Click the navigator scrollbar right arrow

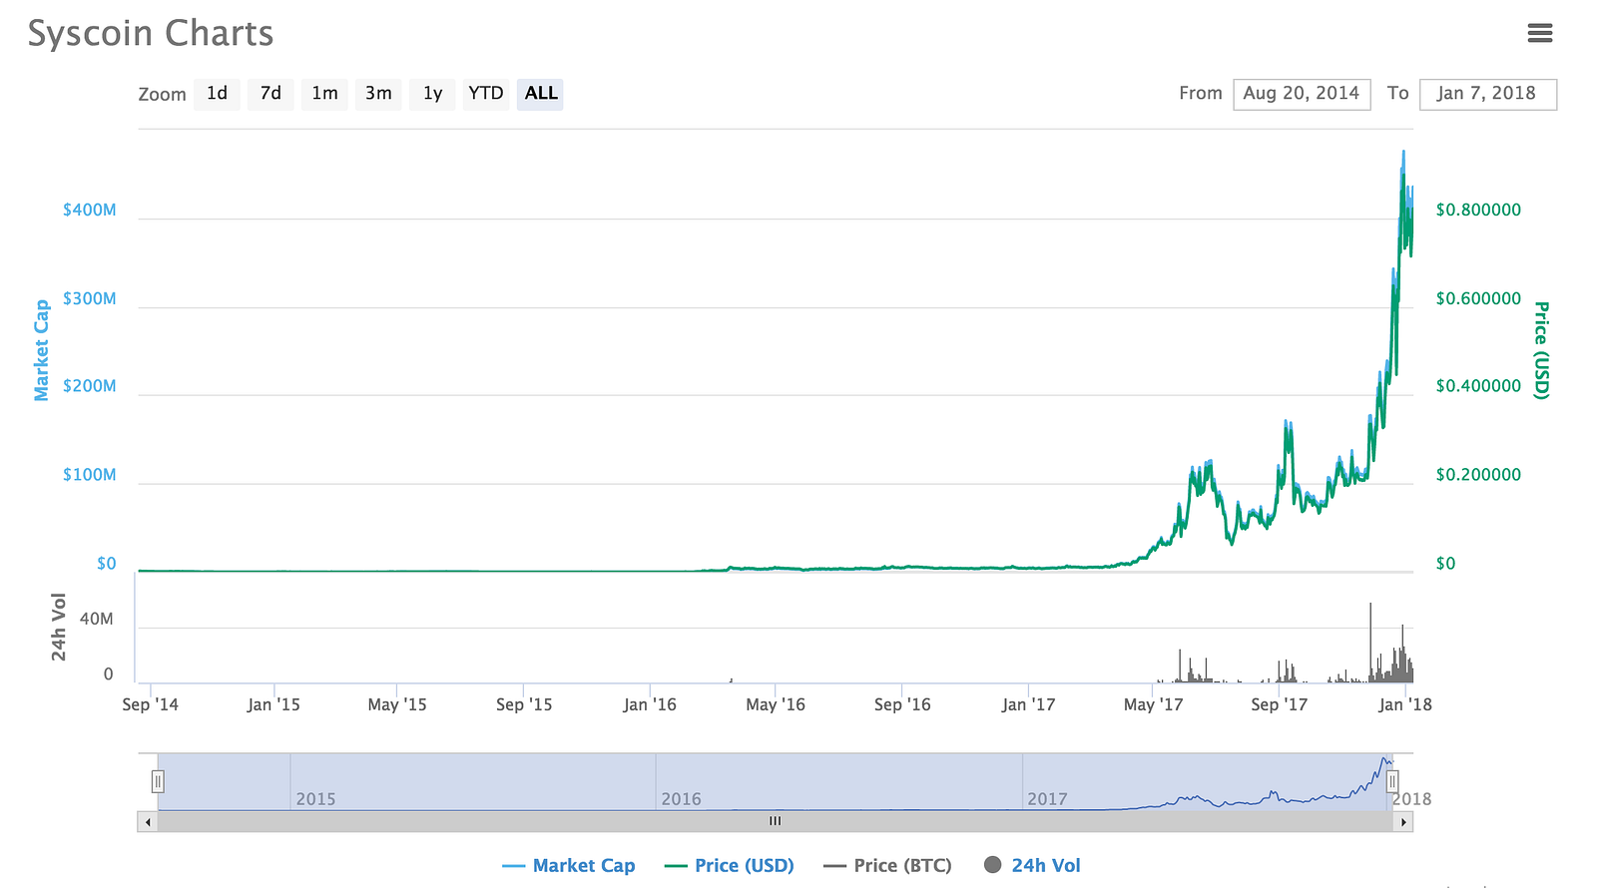point(1403,822)
